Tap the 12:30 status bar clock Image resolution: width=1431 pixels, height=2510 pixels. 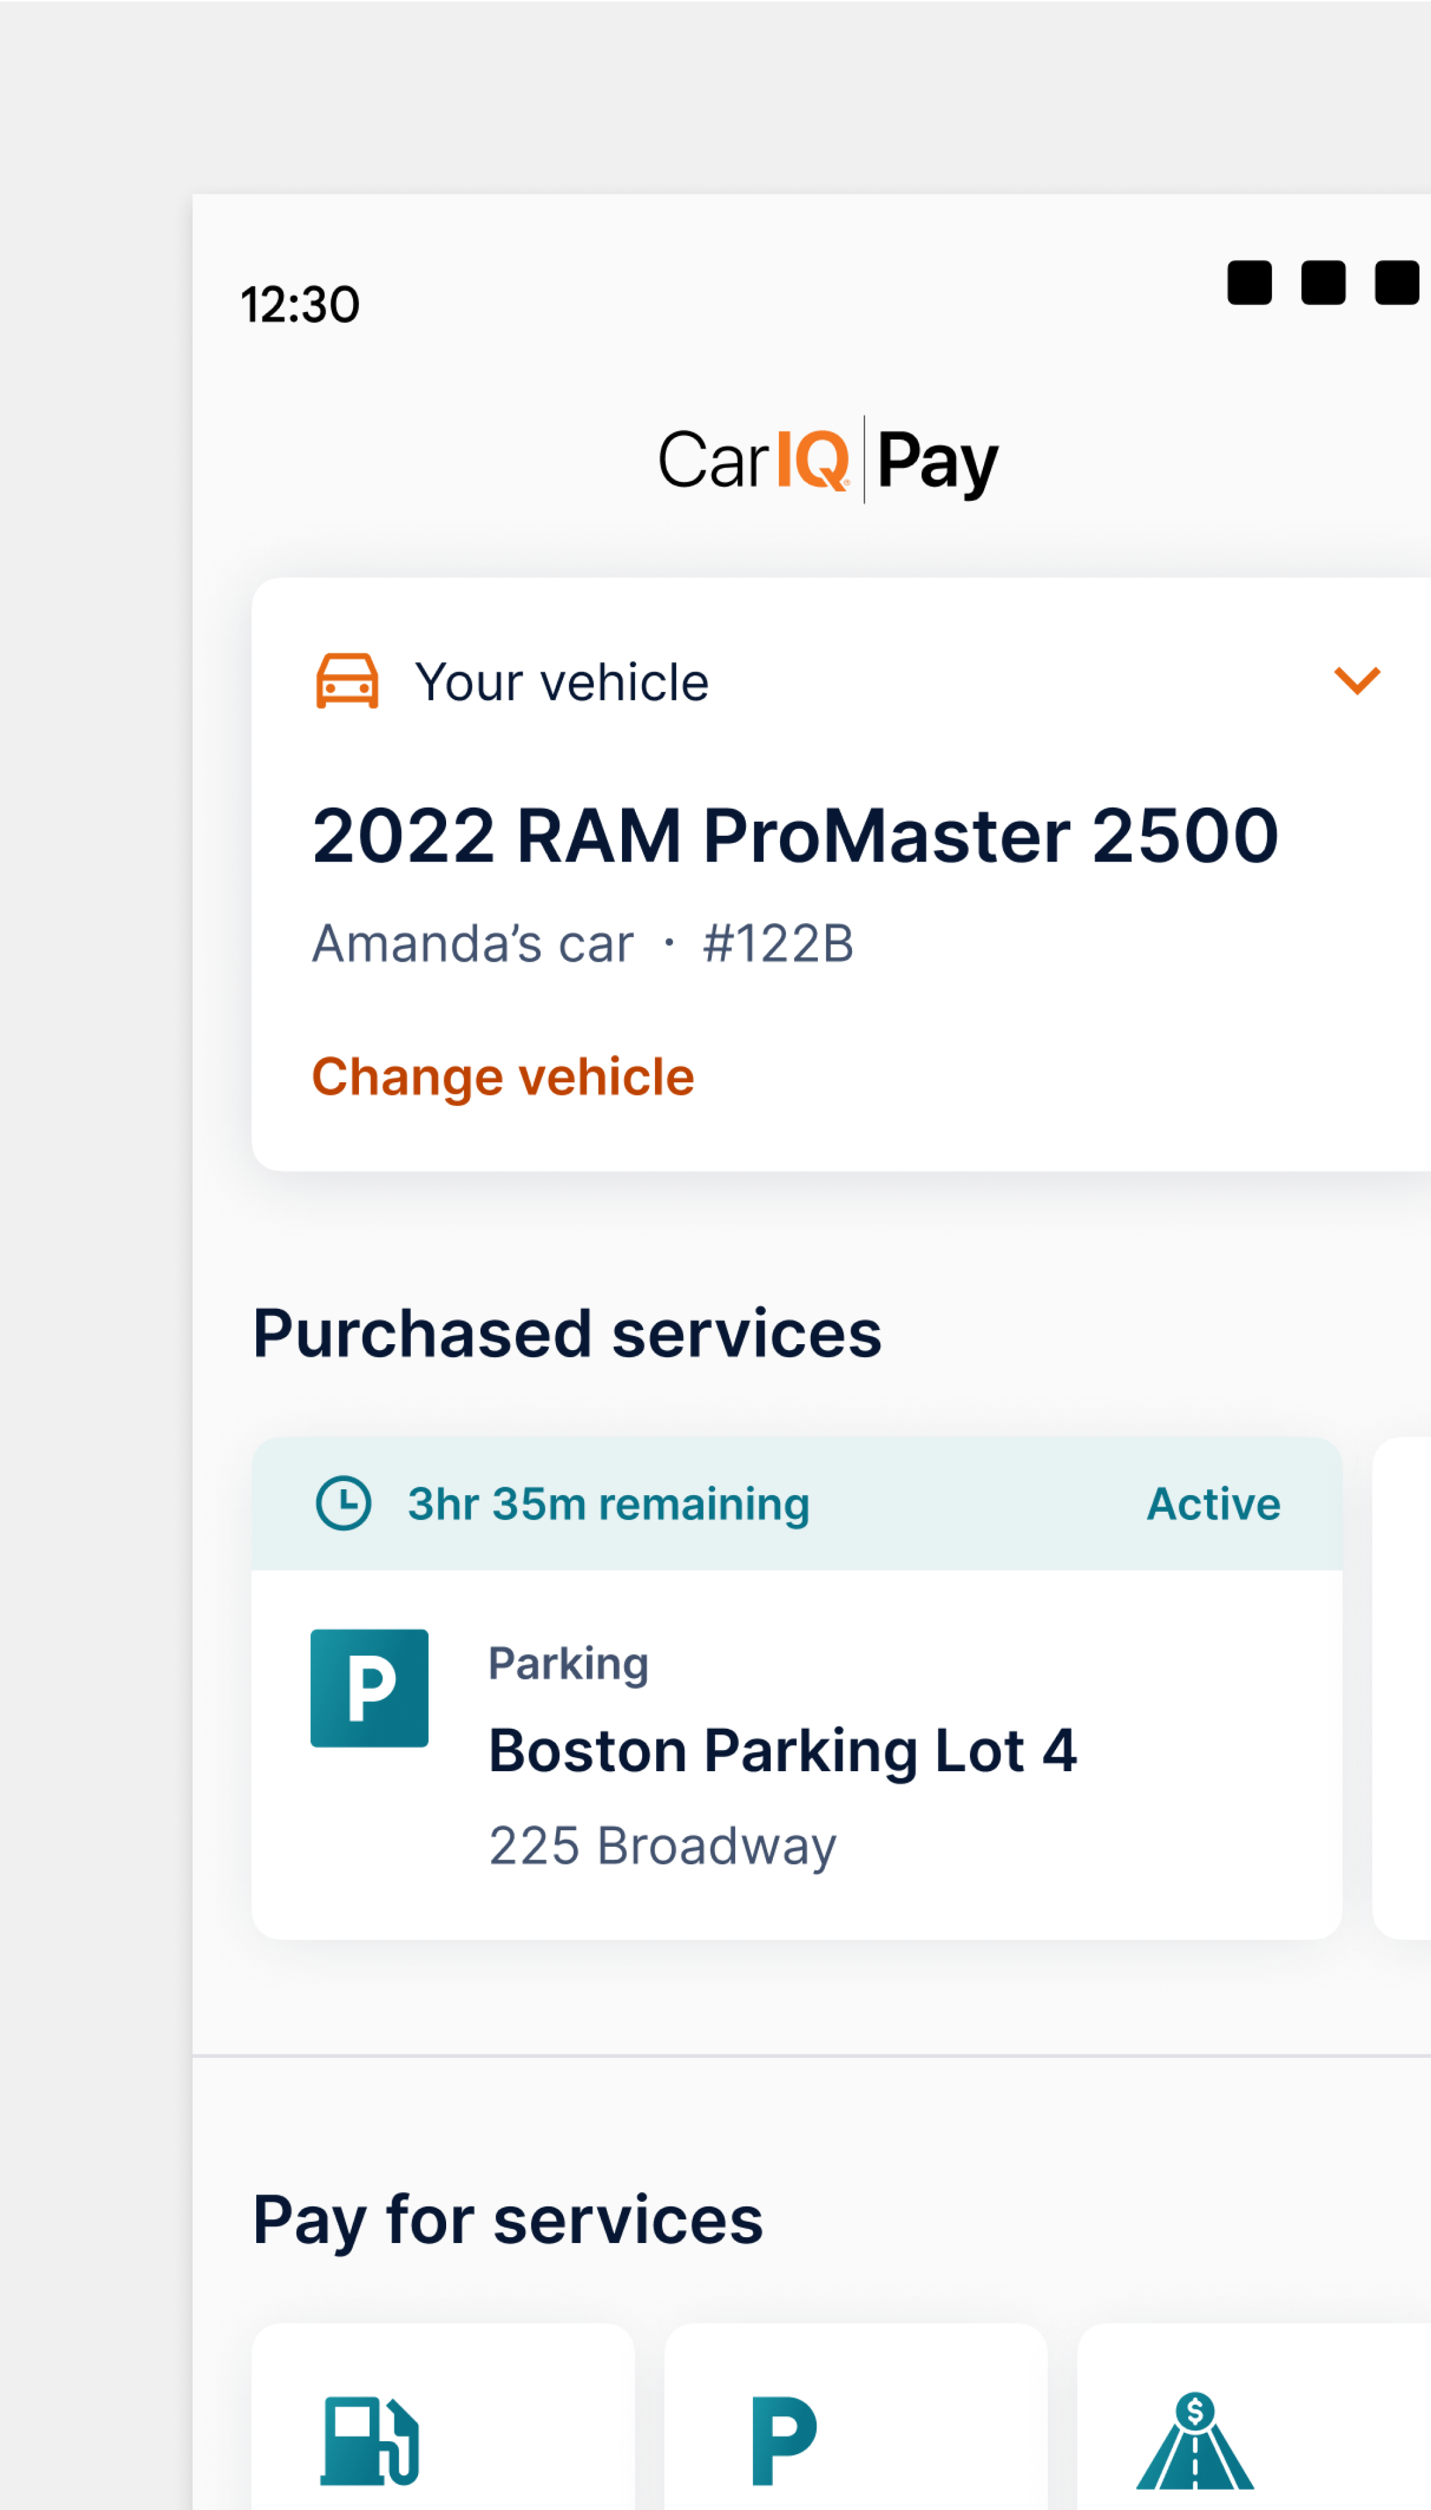click(x=300, y=304)
